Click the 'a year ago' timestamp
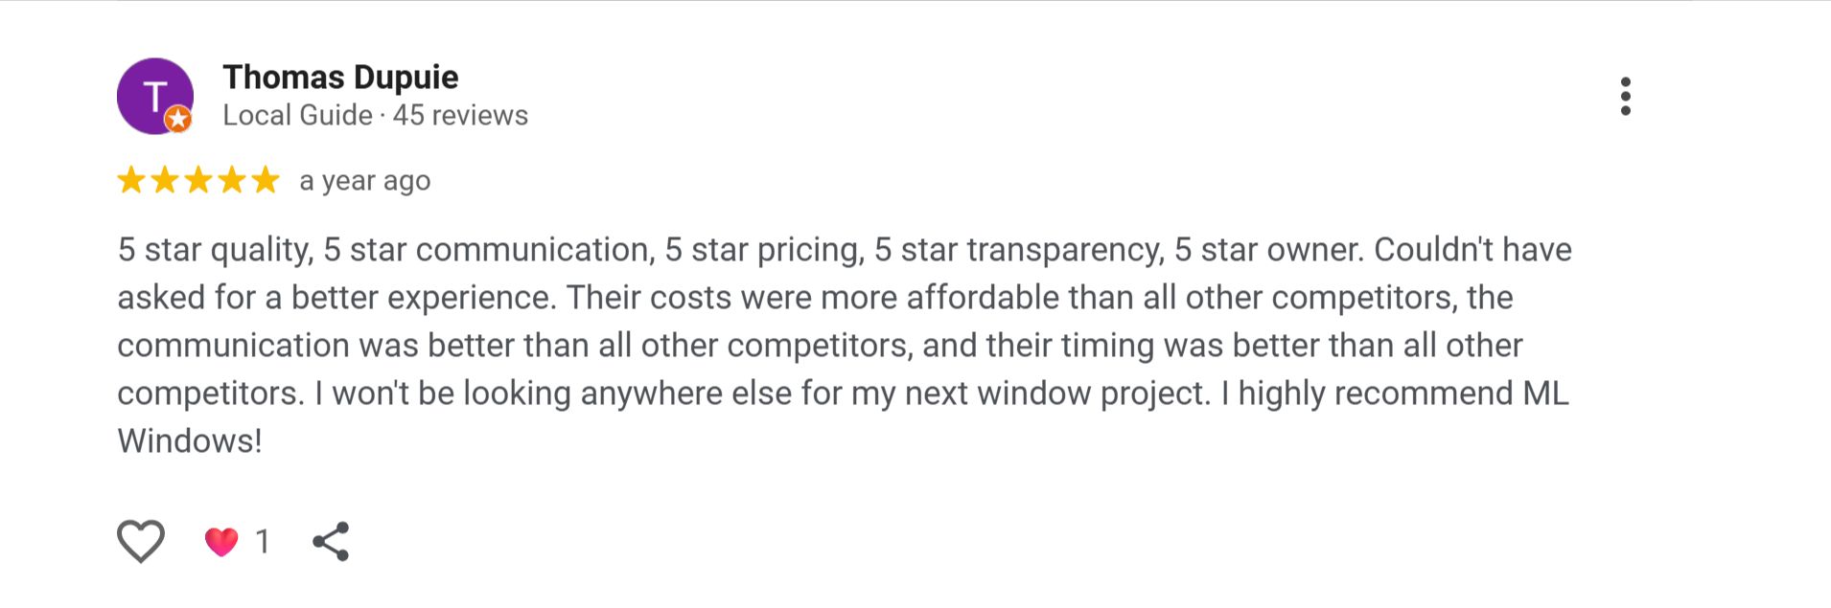Viewport: 1831px width, 608px height. tap(364, 180)
